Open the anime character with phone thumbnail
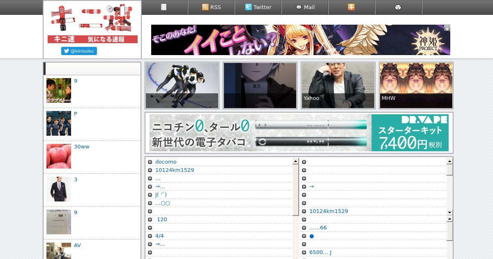Image resolution: width=493 pixels, height=259 pixels. [260, 86]
